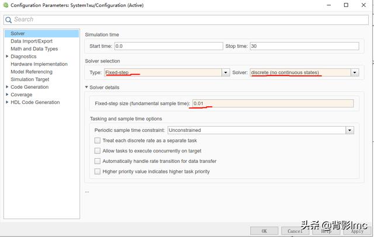Click the Fixed-step size field
The width and height of the screenshot is (374, 237).
pos(273,103)
